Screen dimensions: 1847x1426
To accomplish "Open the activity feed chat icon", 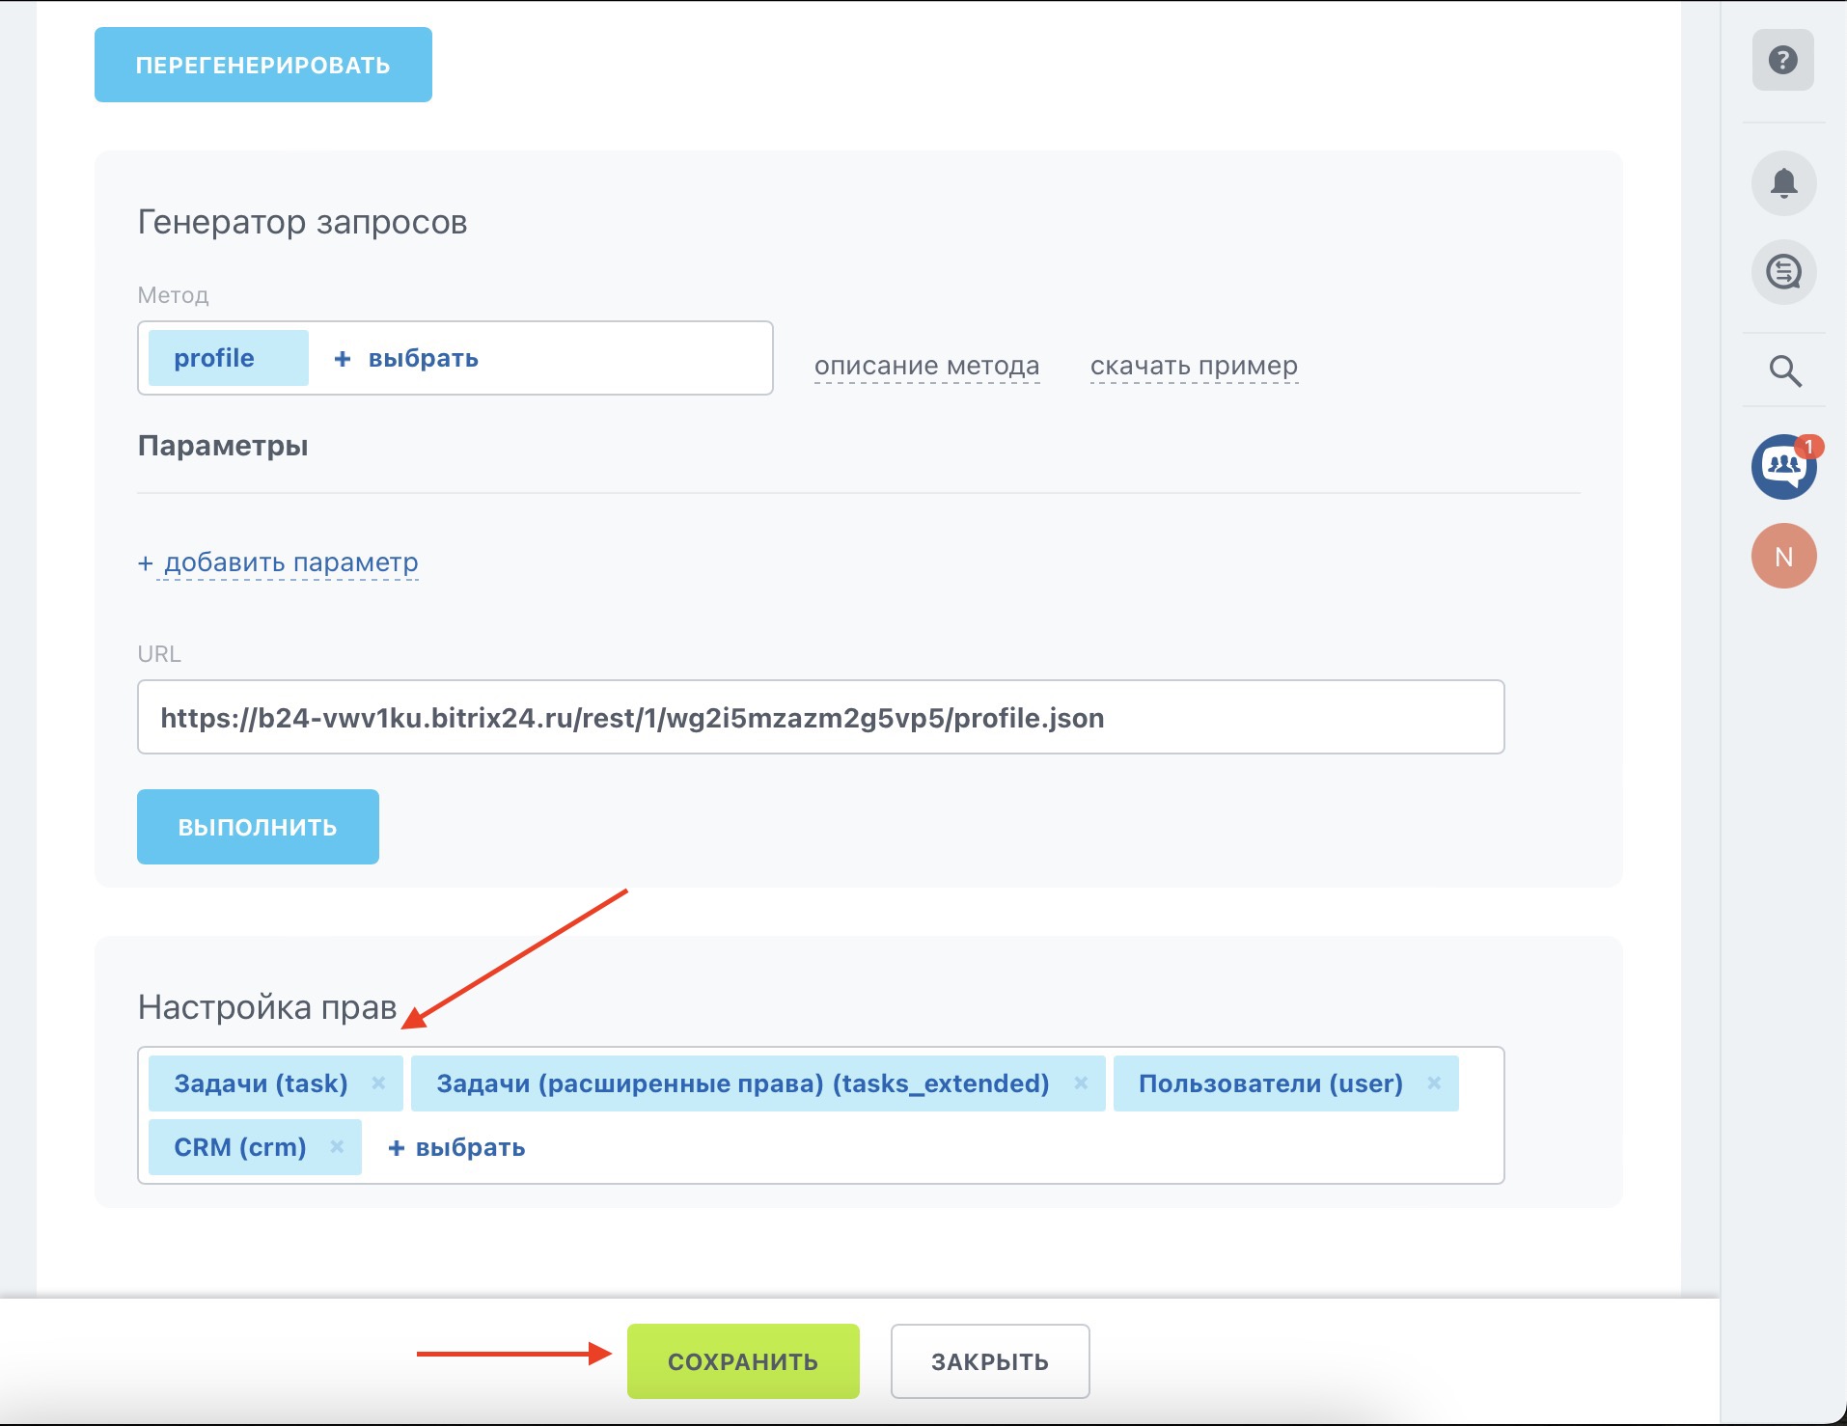I will point(1783,271).
